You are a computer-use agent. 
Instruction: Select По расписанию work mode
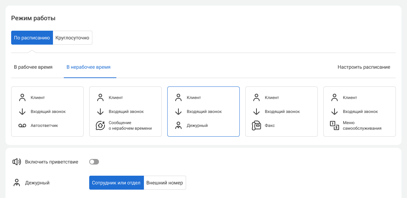click(x=32, y=38)
